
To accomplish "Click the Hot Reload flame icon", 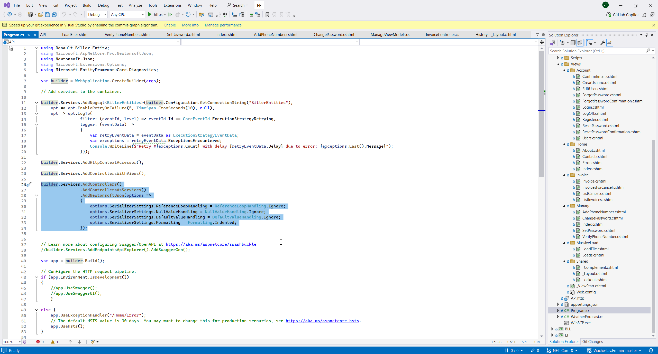I will 178,15.
